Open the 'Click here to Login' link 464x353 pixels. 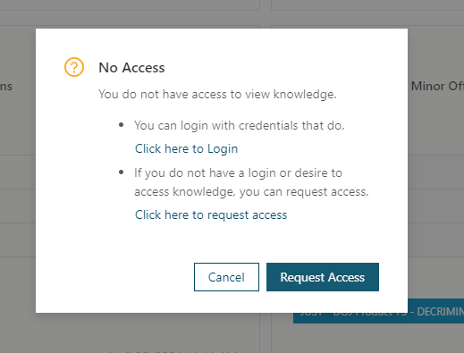(x=186, y=148)
